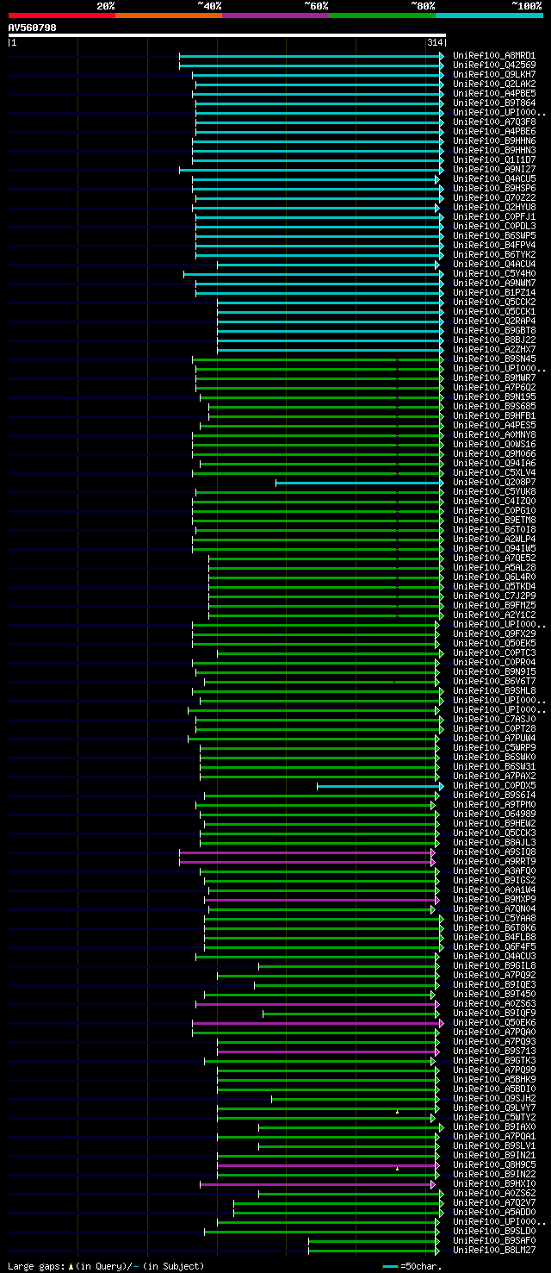Select hit label UniRef100_Q9FX29
This screenshot has width=551, height=1273.
click(494, 633)
